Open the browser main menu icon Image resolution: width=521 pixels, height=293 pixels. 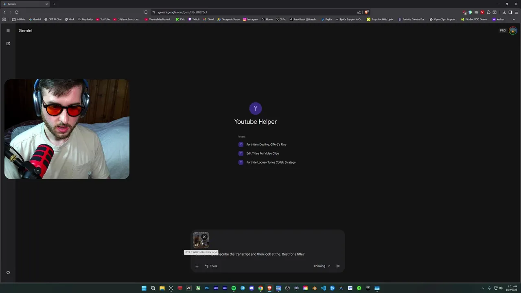click(517, 12)
